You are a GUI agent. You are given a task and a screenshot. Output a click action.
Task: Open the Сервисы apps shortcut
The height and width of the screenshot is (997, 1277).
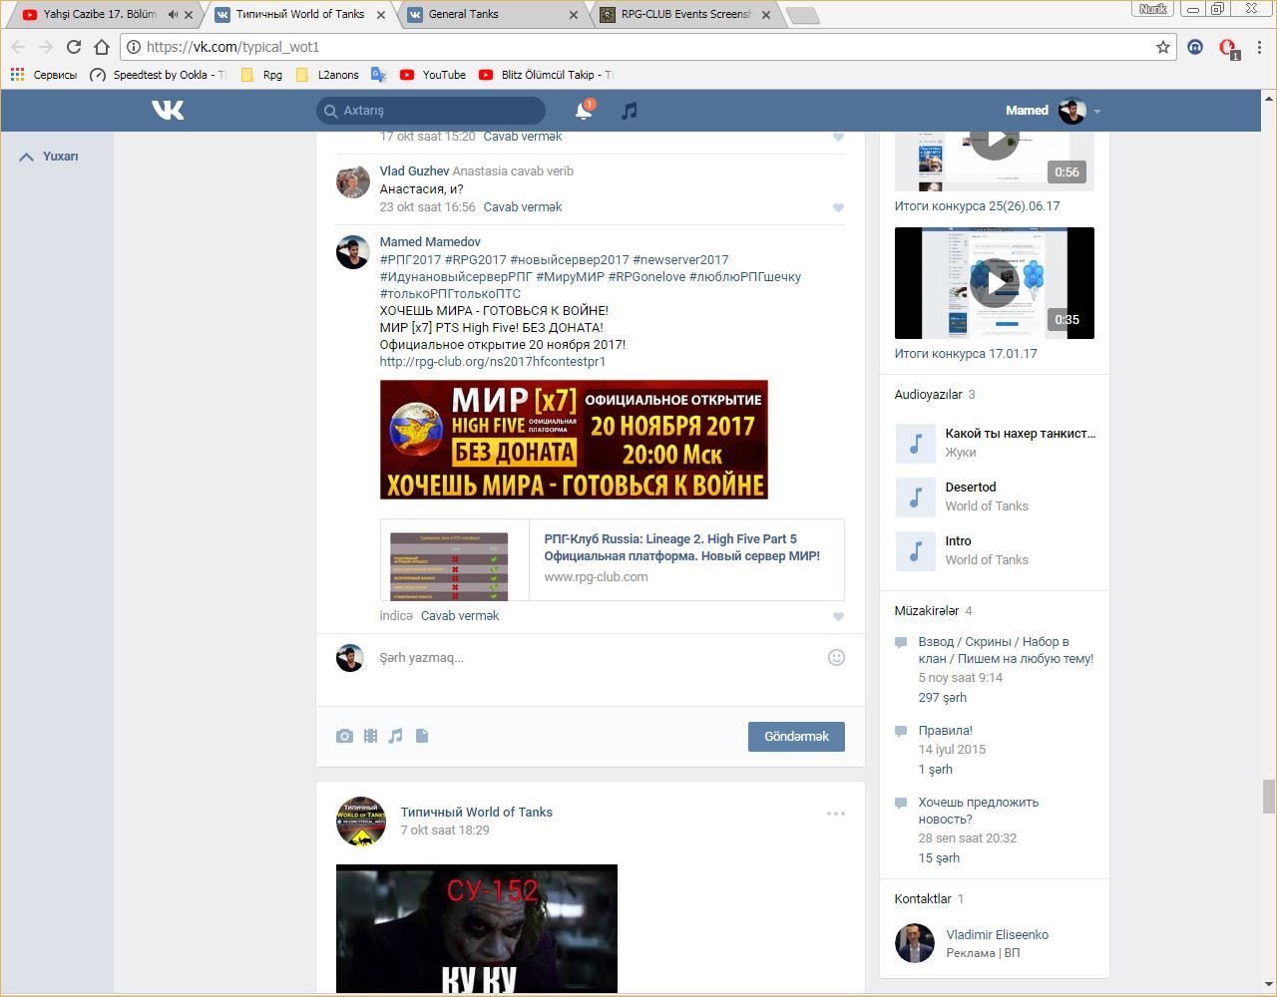[44, 75]
